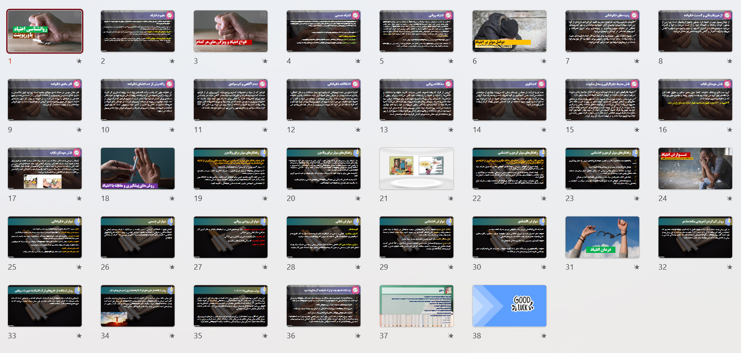Select the first title slide thumbnail
Screen dimensions: 741x353
[44, 31]
